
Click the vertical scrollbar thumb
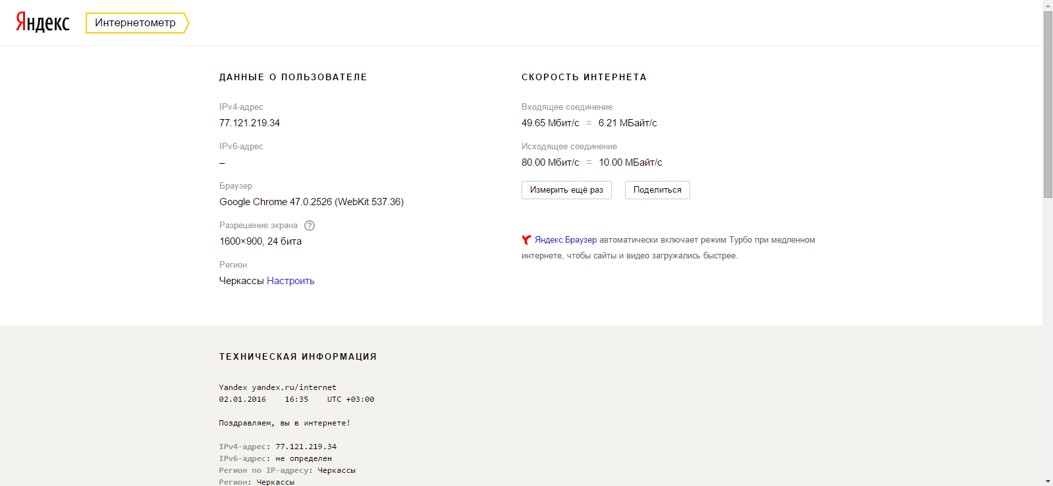(x=1048, y=104)
